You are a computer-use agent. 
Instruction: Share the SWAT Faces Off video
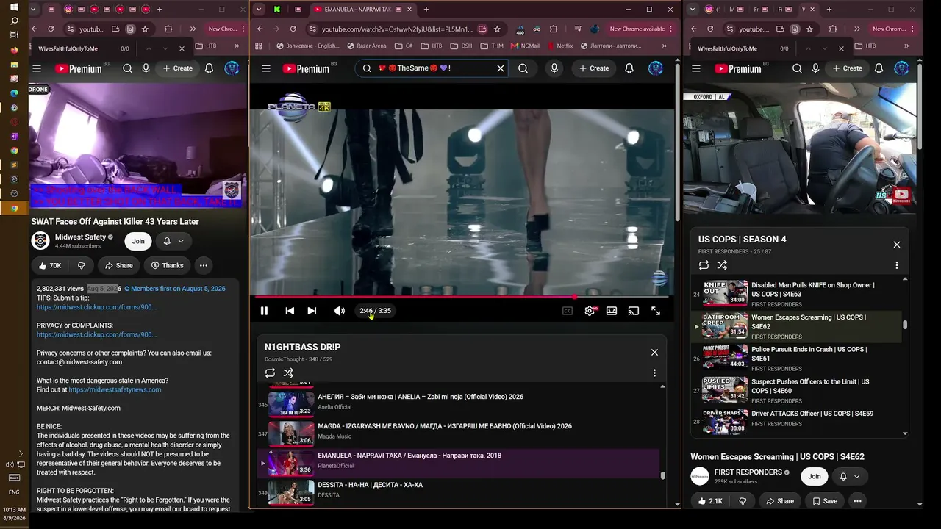tap(118, 265)
